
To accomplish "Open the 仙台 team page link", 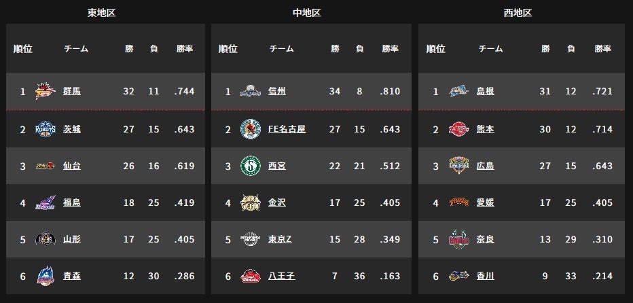I will [x=72, y=166].
